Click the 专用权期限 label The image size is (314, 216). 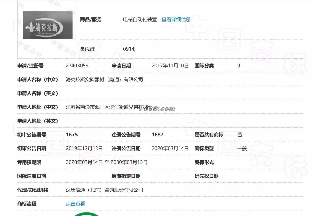(29, 162)
